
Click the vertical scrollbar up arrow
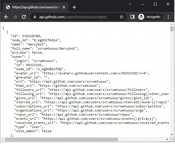point(172,24)
